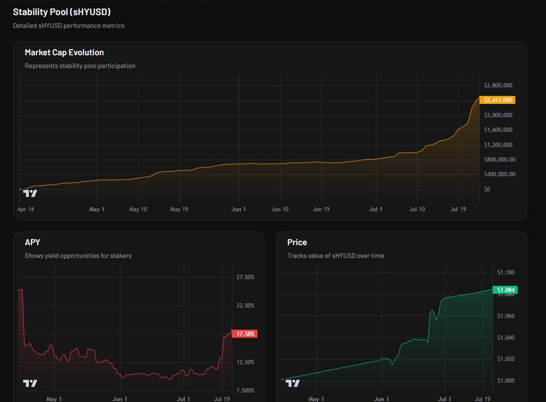This screenshot has height=402, width=546.
Task: Click 'Detailed sHYUSD performance metrics' subtitle
Action: pyautogui.click(x=68, y=26)
